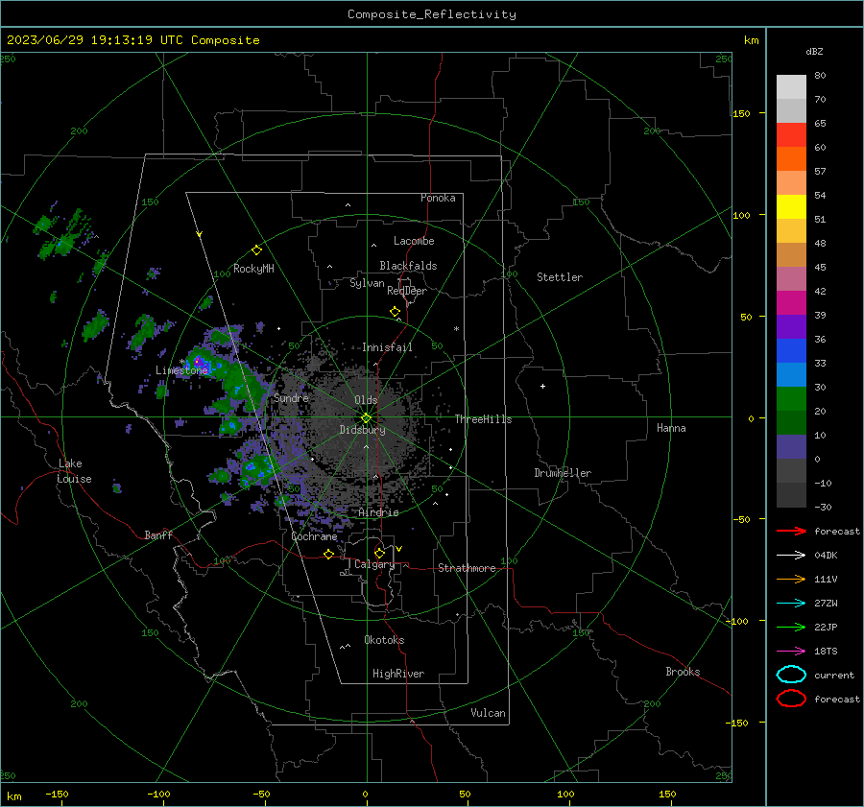Viewport: 864px width, 807px height.
Task: Click the white plus marker east of ThreeHills
Action: click(x=542, y=386)
